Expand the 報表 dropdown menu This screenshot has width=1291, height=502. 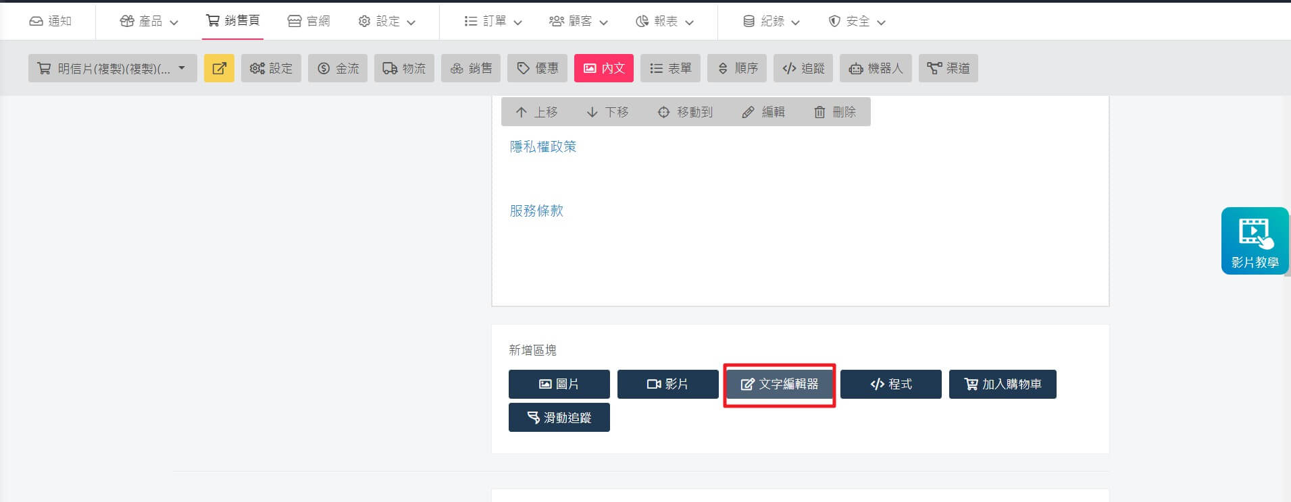coord(665,22)
